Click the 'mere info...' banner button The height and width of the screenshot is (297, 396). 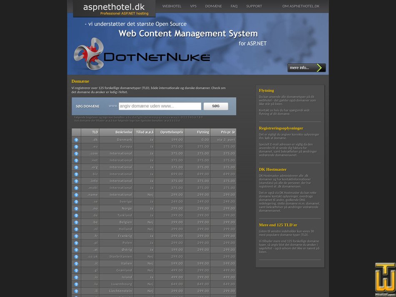click(x=306, y=67)
